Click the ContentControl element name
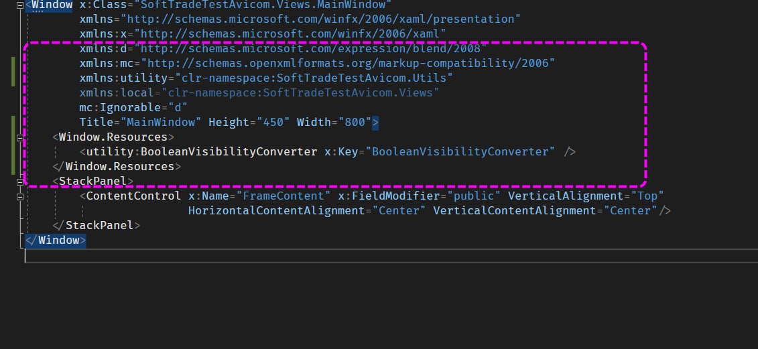758x349 pixels. pyautogui.click(x=133, y=196)
